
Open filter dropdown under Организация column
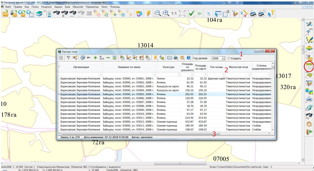click(101, 74)
